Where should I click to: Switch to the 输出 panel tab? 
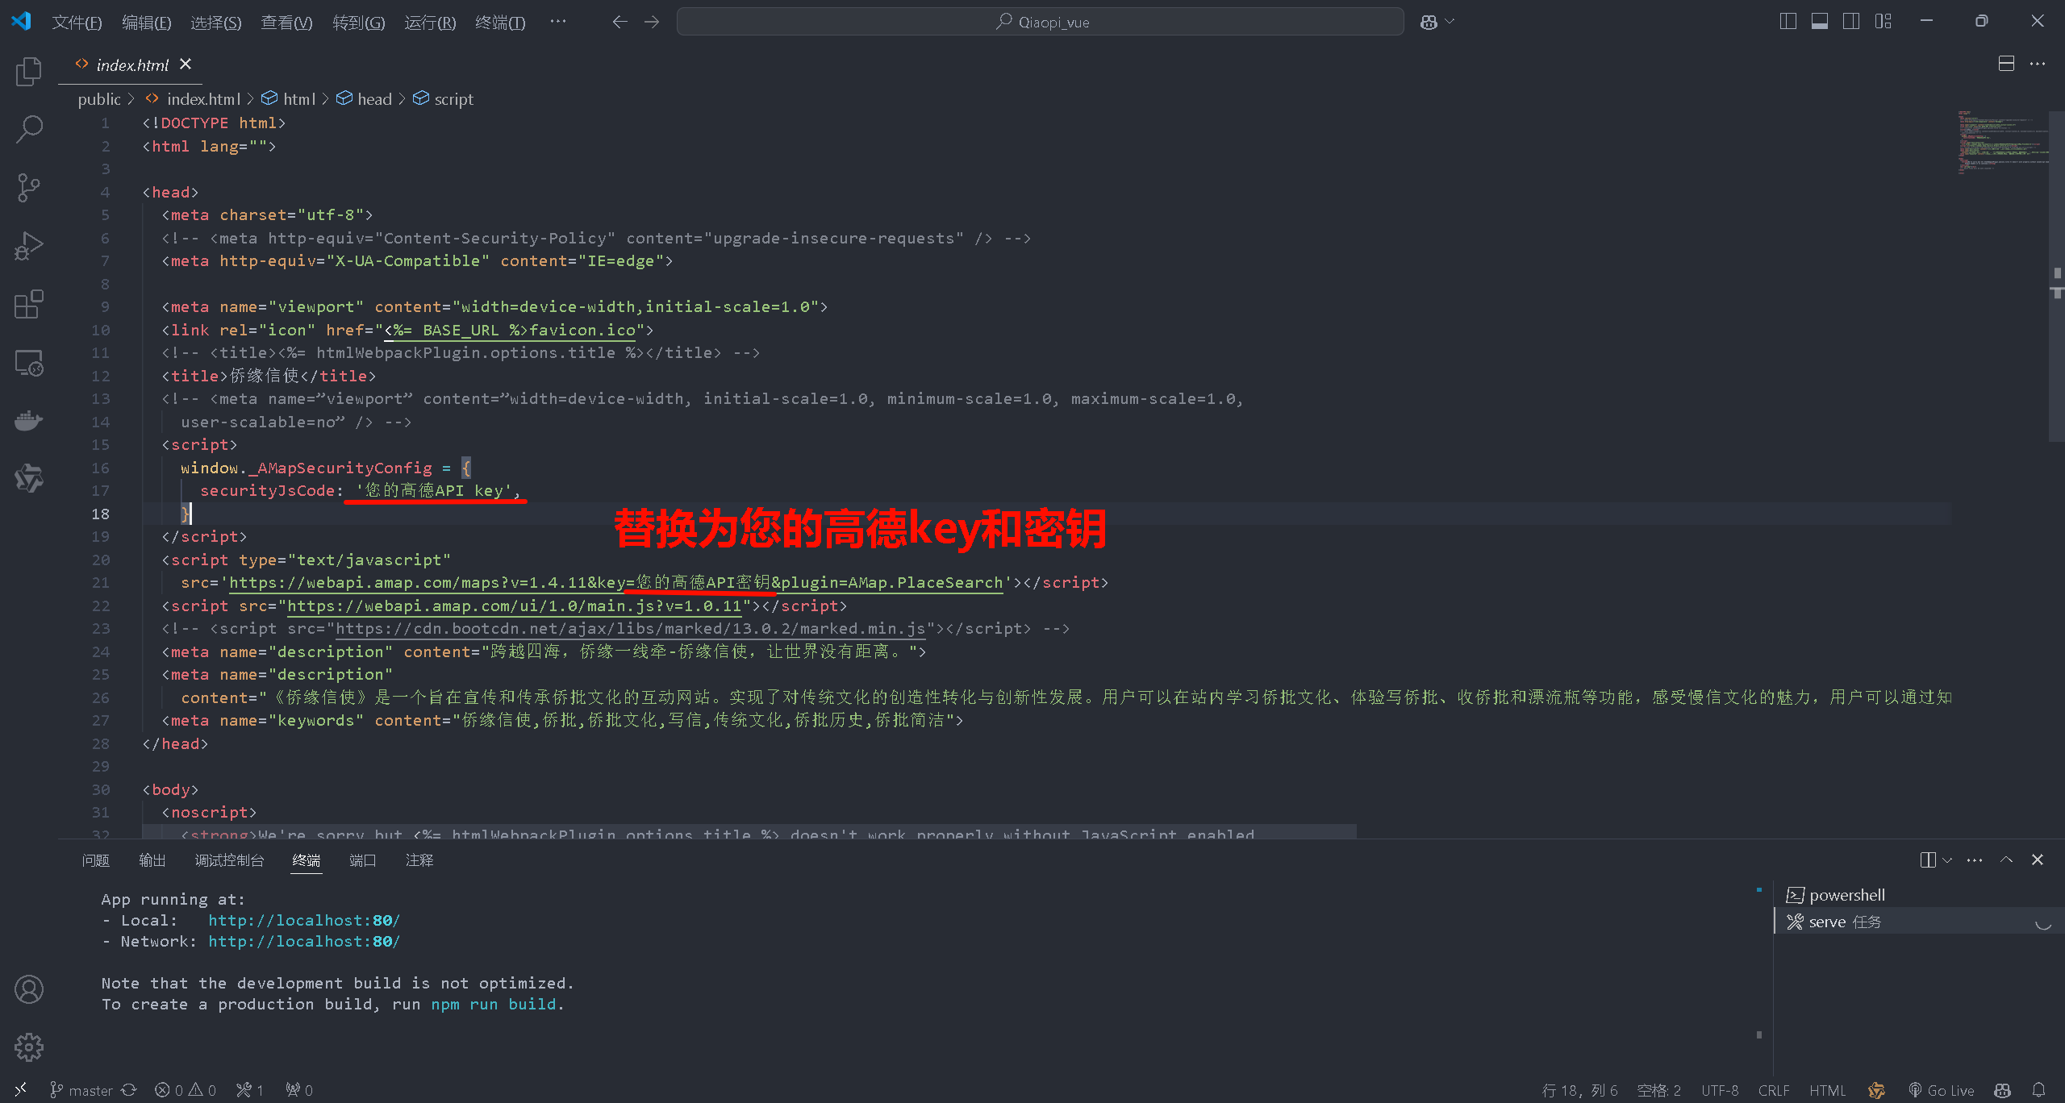tap(152, 860)
